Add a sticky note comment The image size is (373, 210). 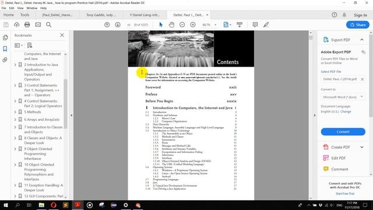[255, 24]
